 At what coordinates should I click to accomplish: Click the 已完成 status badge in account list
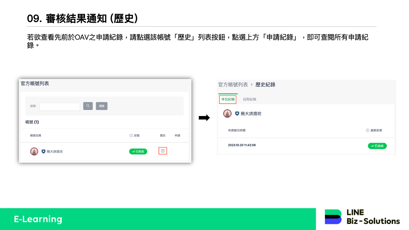click(138, 151)
